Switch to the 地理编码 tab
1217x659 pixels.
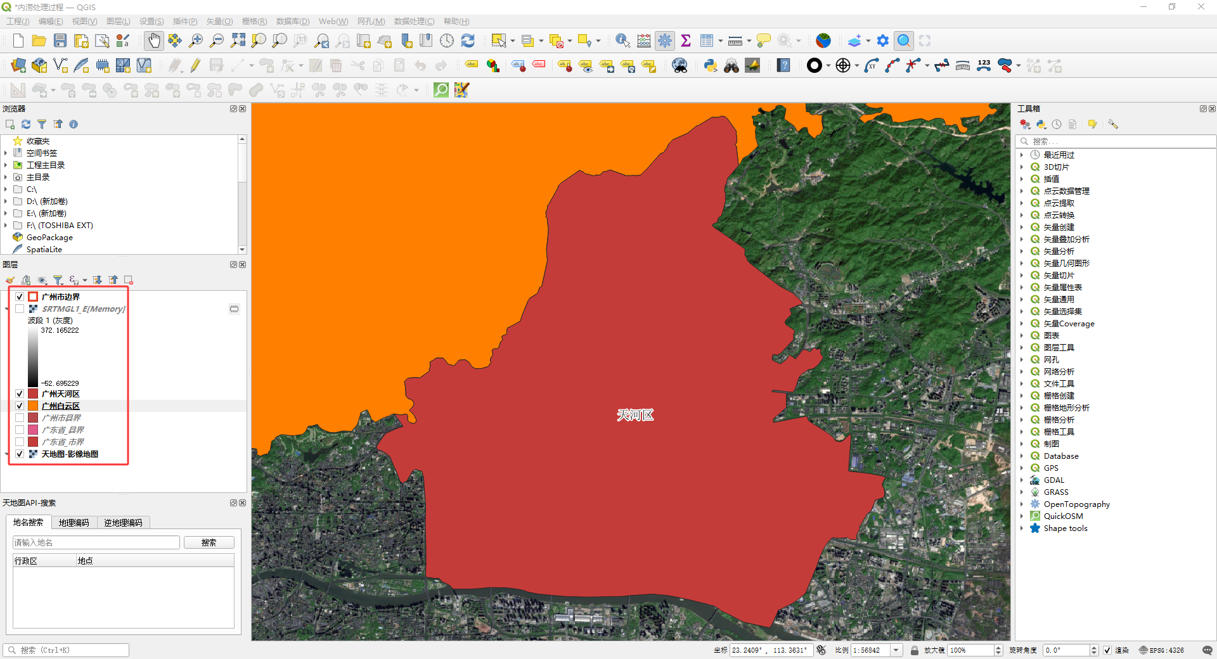74,523
